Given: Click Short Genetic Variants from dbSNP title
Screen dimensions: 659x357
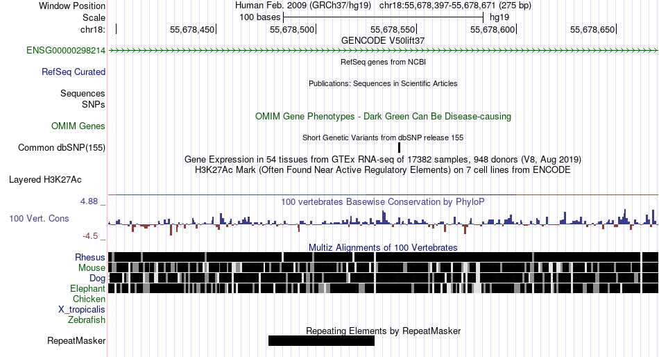Looking at the screenshot, I should click(383, 138).
